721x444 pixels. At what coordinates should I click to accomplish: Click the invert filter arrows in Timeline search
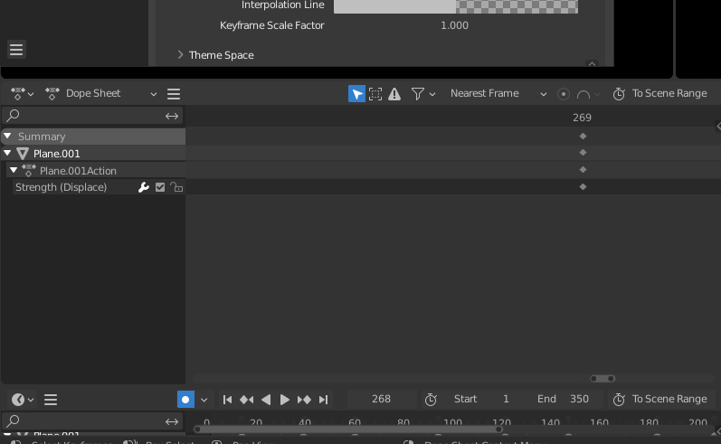coord(172,421)
